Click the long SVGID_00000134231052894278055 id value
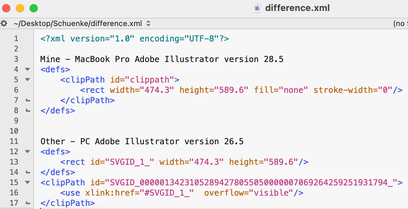The width and height of the screenshot is (408, 209). 251,183
